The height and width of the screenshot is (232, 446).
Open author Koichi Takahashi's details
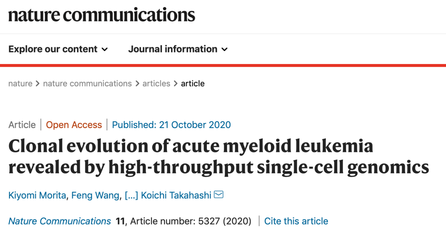176,195
